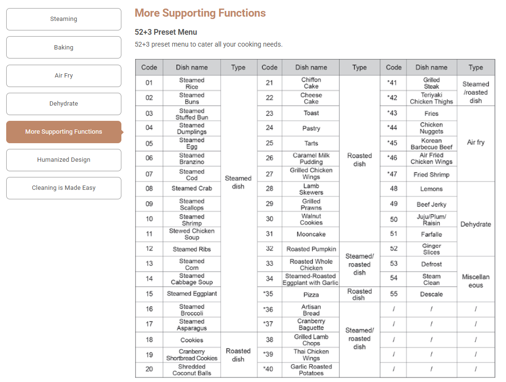Select the Steam Clean cell
Image resolution: width=506 pixels, height=382 pixels.
tap(431, 279)
